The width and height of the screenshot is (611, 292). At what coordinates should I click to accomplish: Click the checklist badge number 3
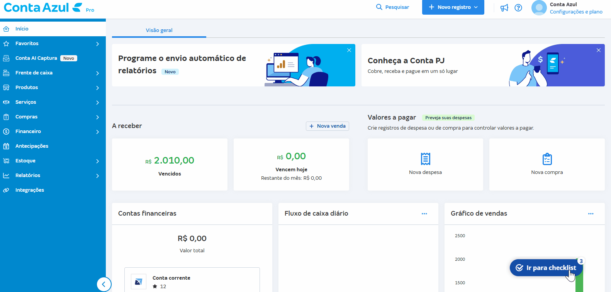(x=581, y=261)
